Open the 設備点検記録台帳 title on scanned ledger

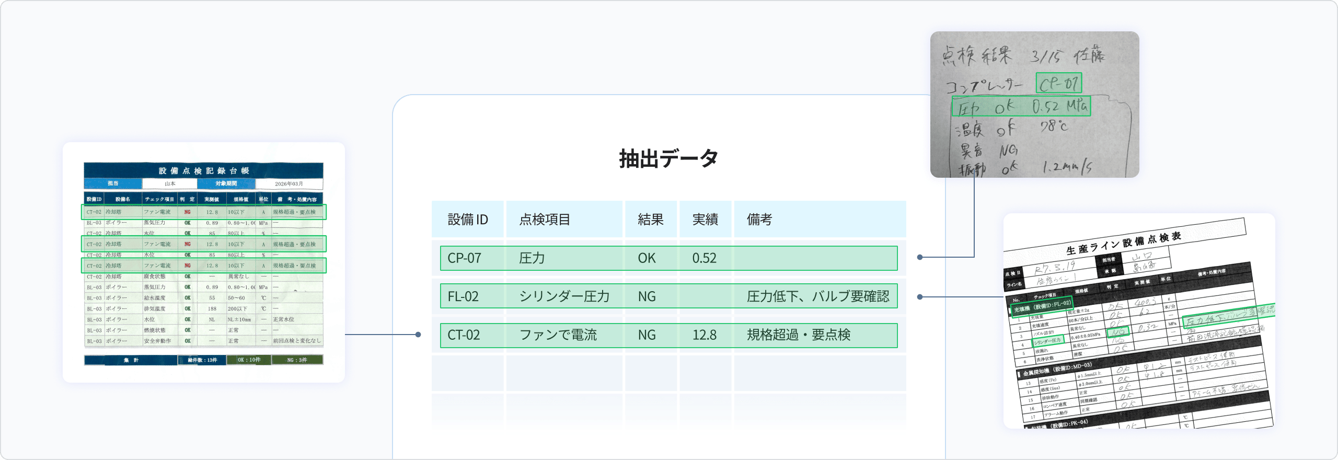point(203,171)
